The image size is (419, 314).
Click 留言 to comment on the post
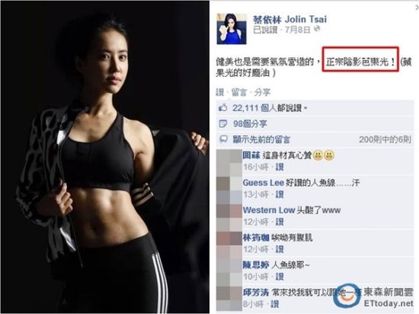239,92
